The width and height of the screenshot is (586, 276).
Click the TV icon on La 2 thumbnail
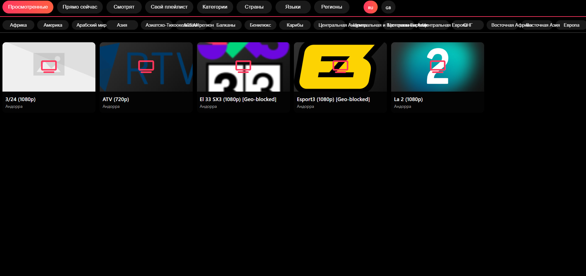click(438, 66)
